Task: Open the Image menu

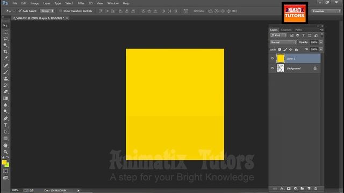Action: click(34, 3)
